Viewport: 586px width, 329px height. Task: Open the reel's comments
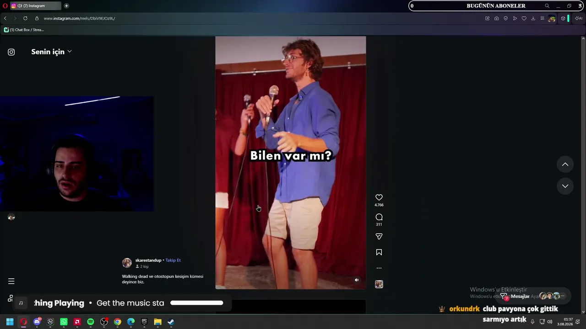pyautogui.click(x=379, y=217)
